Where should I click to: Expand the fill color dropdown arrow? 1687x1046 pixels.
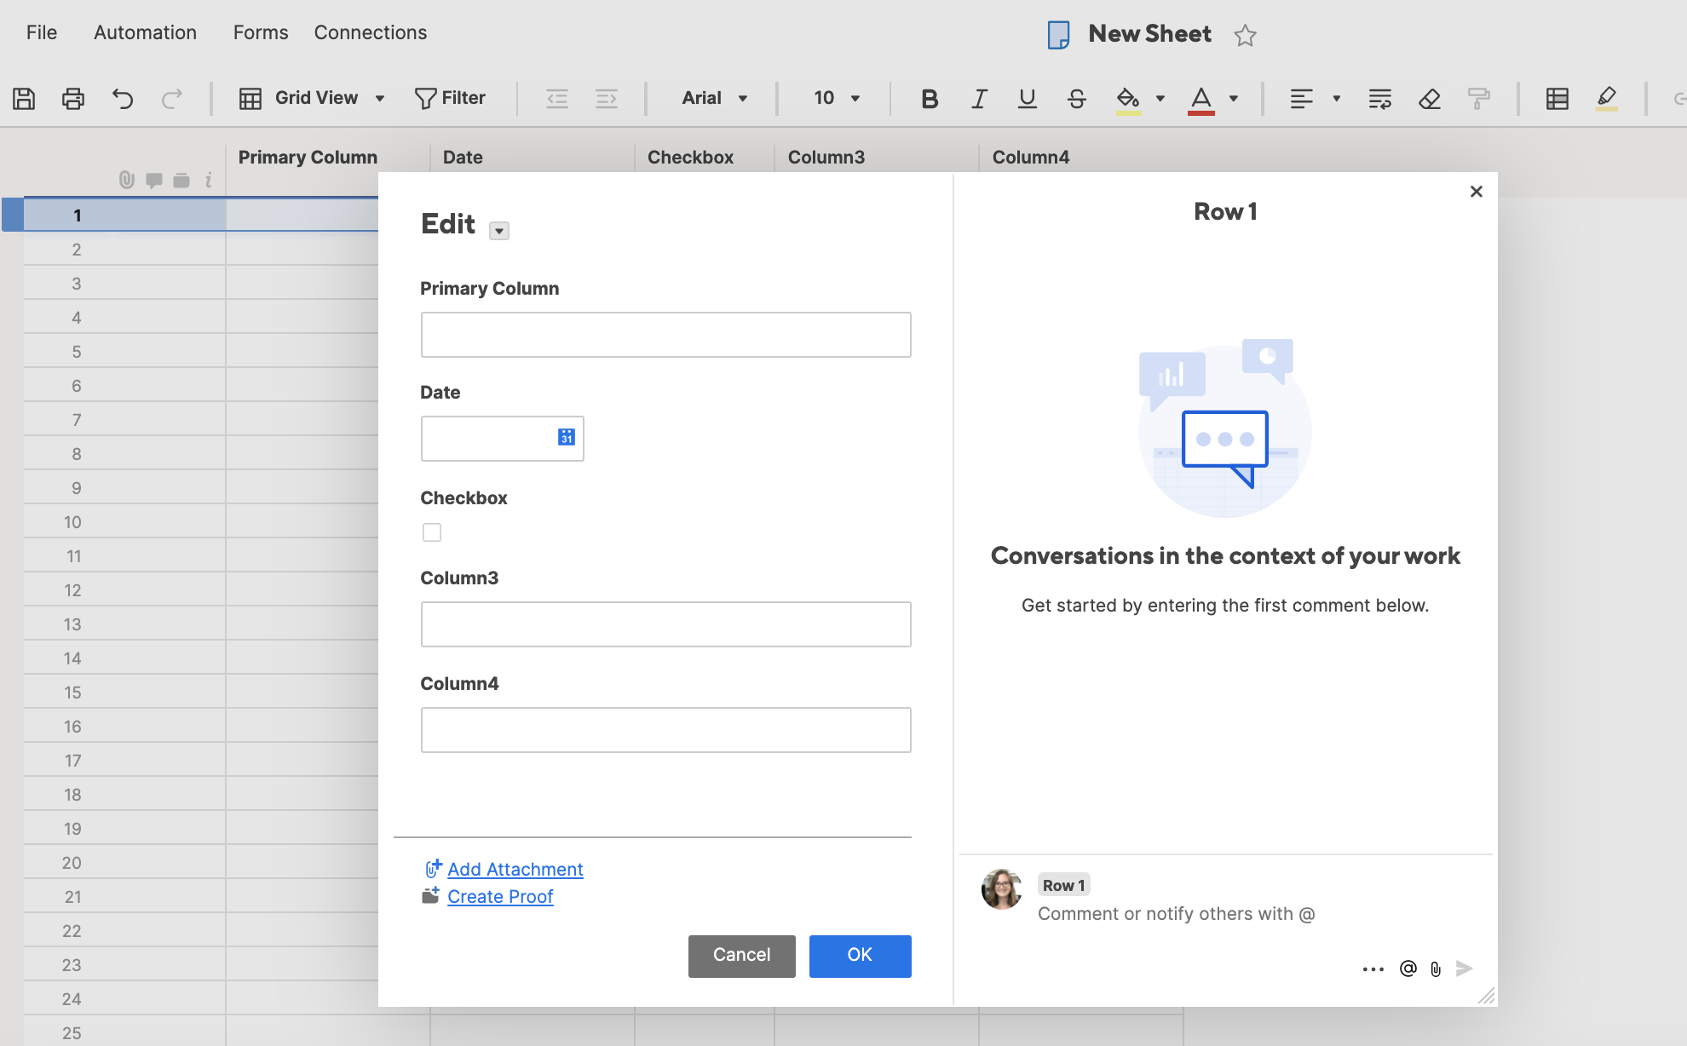(x=1160, y=99)
